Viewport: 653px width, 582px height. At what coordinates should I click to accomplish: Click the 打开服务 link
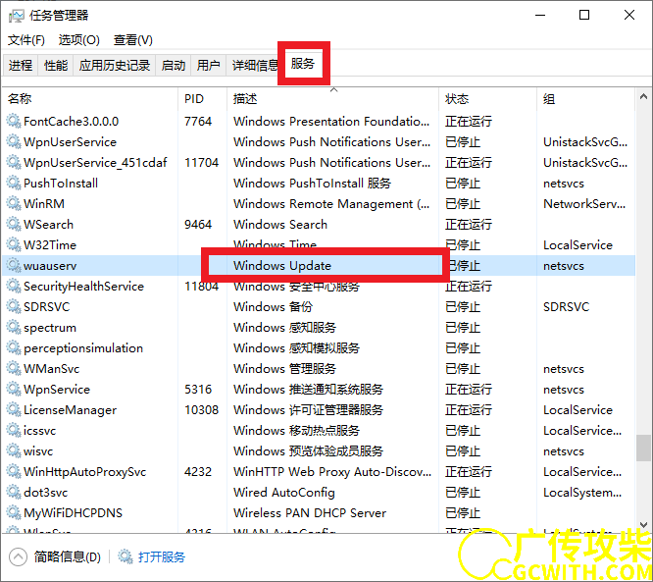point(162,556)
